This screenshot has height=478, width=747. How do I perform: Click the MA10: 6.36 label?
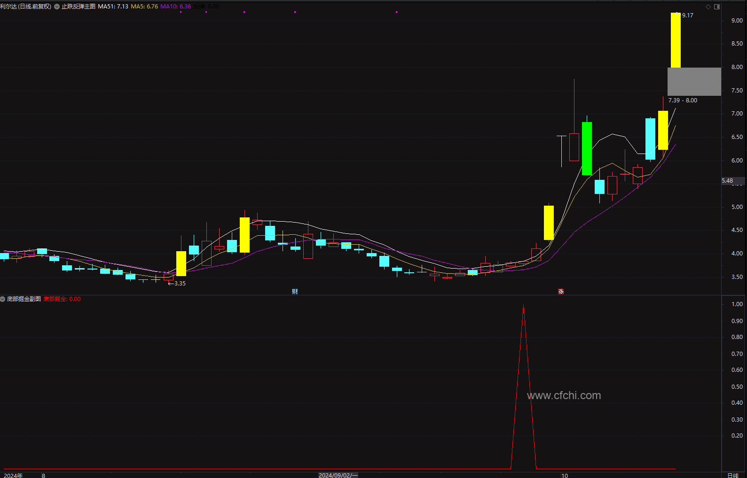point(176,7)
